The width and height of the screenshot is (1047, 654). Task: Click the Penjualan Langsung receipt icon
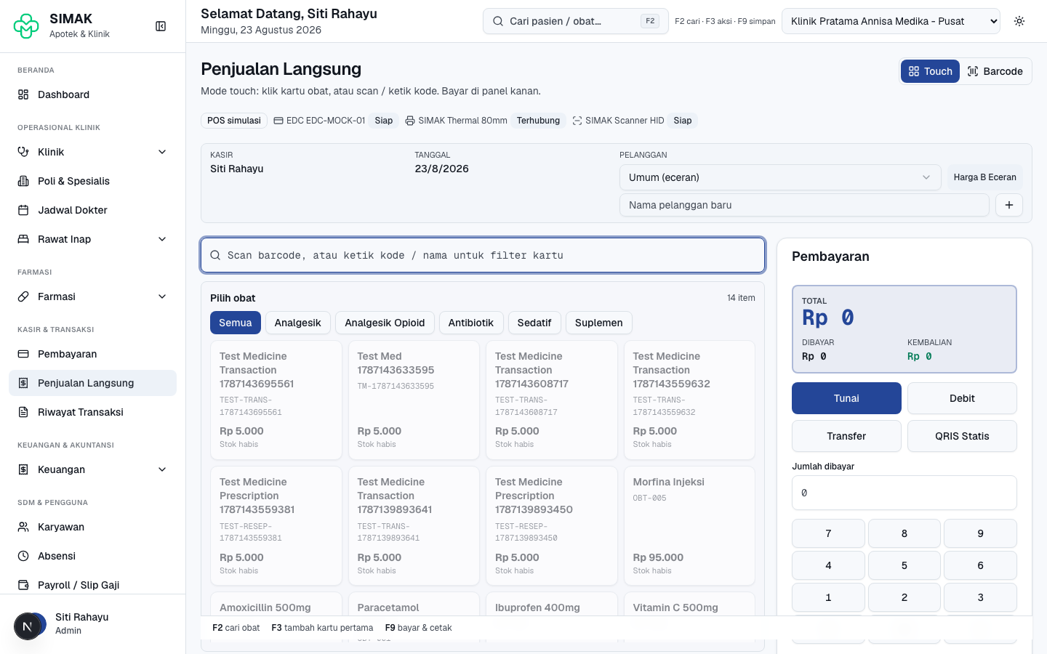(23, 383)
